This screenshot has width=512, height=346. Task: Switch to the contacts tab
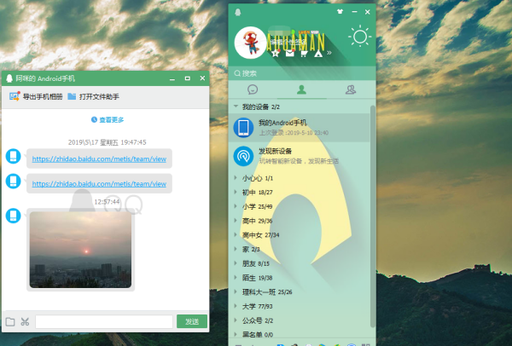[301, 89]
